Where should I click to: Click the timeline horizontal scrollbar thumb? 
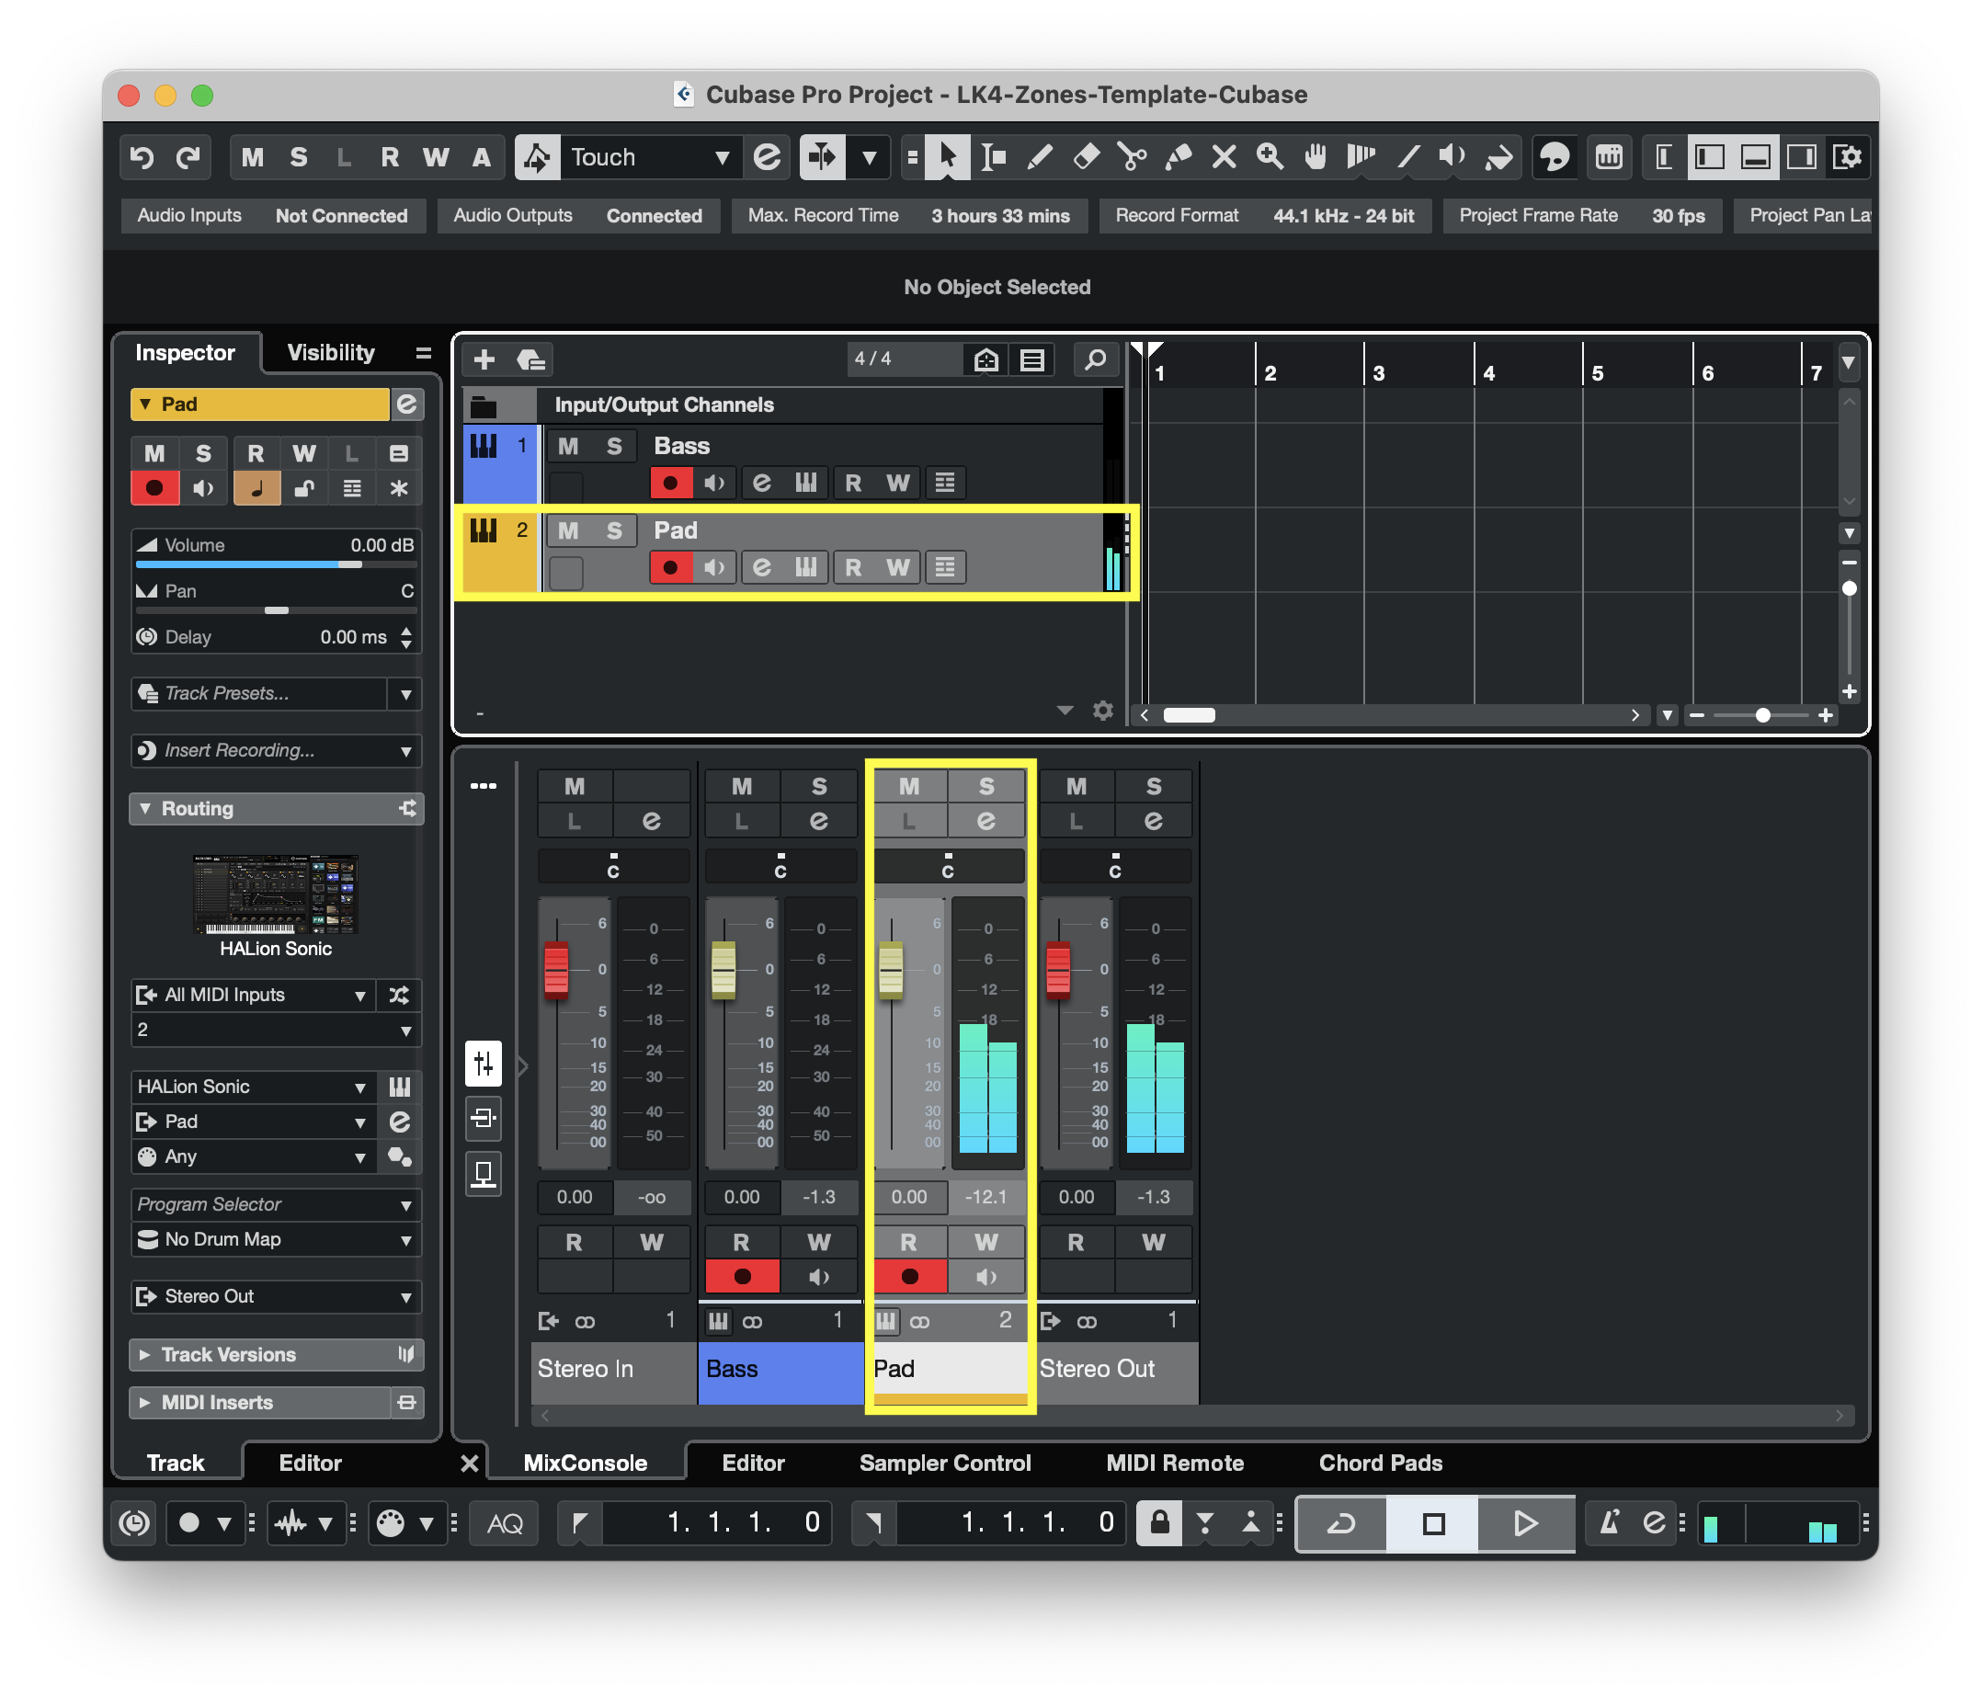(x=1189, y=714)
